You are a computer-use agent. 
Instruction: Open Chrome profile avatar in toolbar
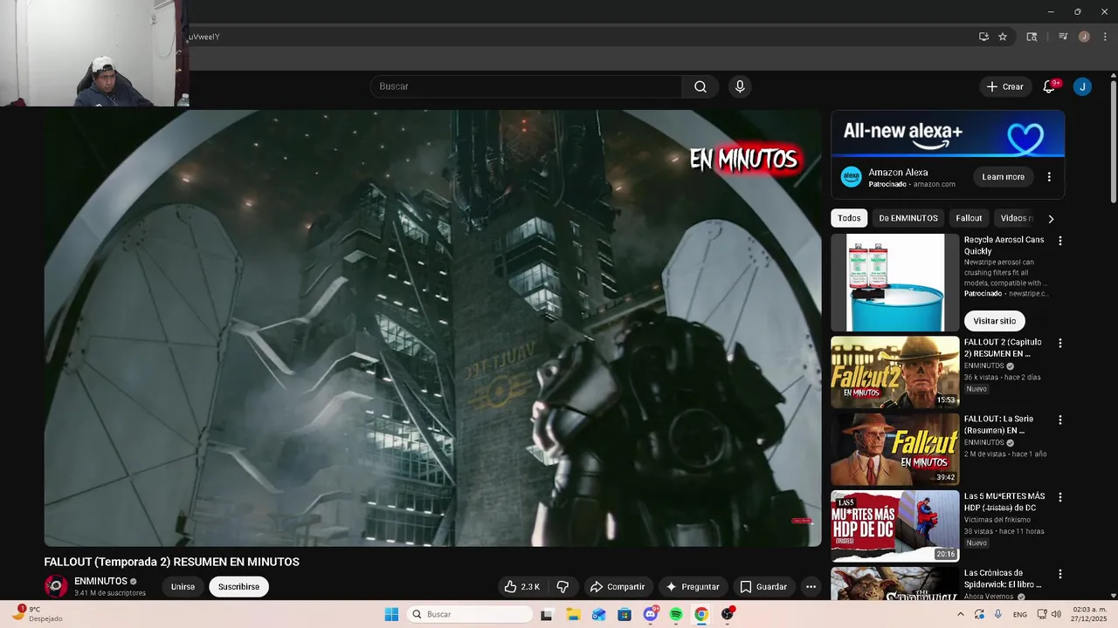coord(1084,37)
